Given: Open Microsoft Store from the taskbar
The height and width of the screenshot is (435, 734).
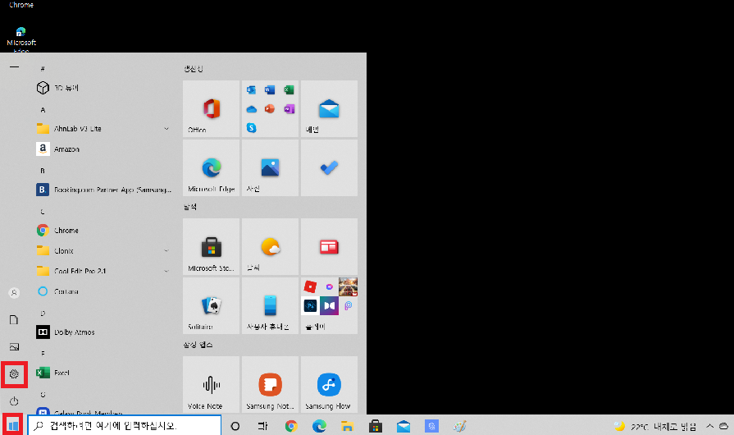Looking at the screenshot, I should coord(376,426).
